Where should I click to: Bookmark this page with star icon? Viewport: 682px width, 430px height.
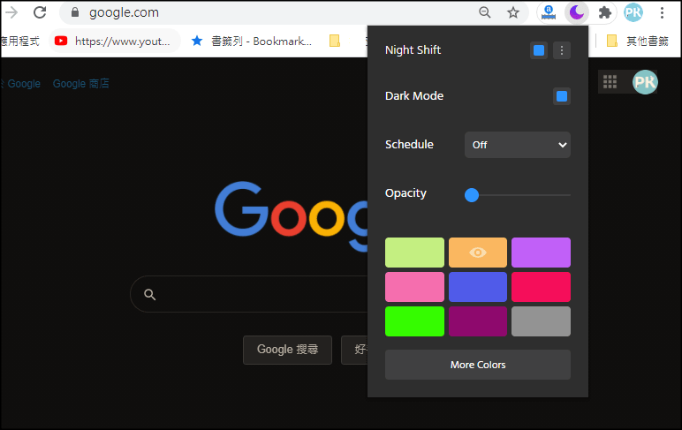[513, 12]
